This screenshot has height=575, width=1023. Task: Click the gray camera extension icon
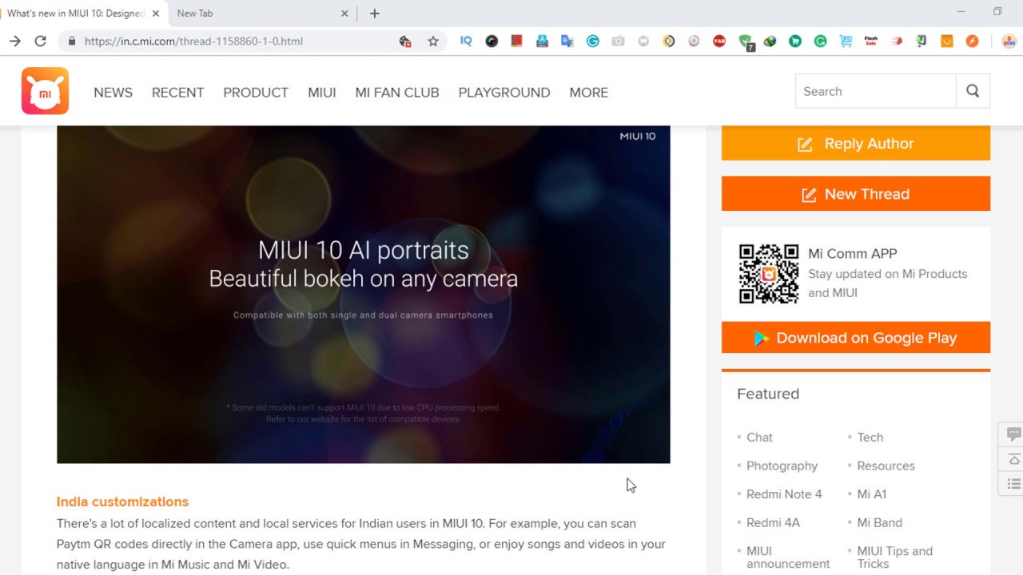click(618, 42)
